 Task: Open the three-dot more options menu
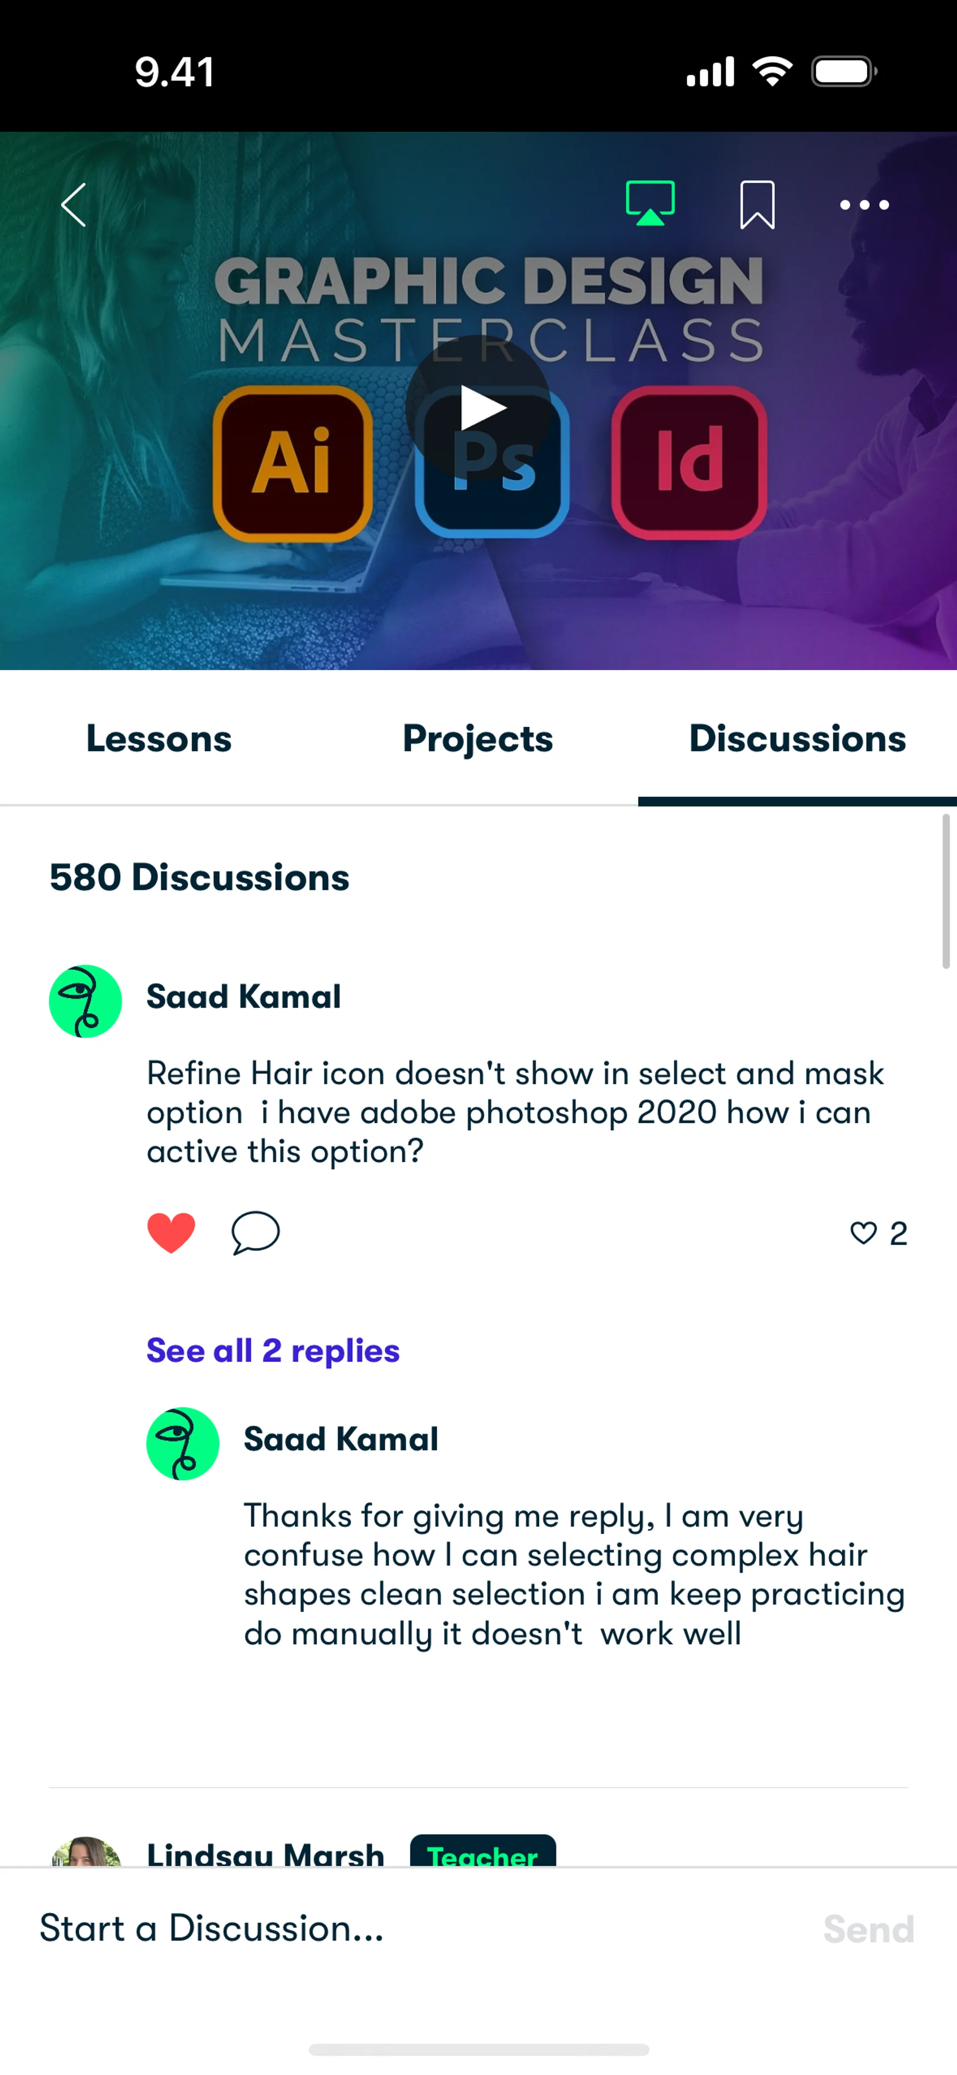[x=864, y=204]
